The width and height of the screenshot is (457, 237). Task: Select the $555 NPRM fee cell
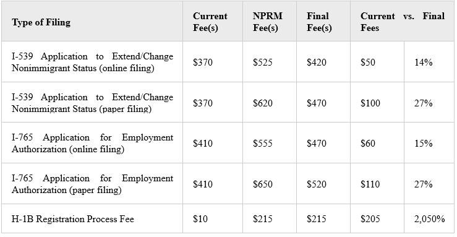270,143
